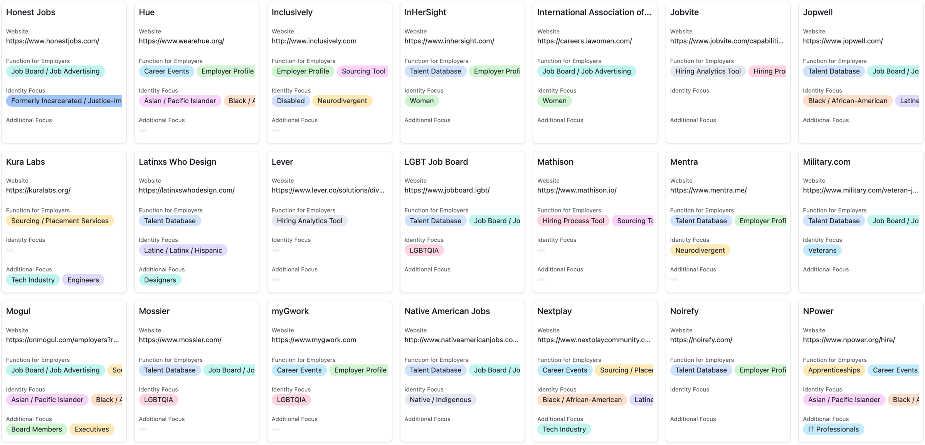Image resolution: width=925 pixels, height=445 pixels.
Task: Select the Native / Indigenous identity tag
Action: tap(440, 400)
